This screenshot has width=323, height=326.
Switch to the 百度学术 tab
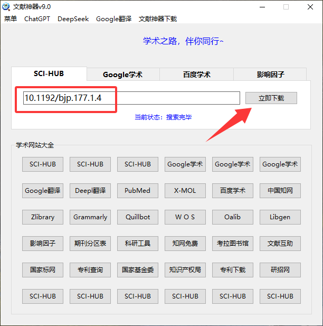pyautogui.click(x=196, y=74)
